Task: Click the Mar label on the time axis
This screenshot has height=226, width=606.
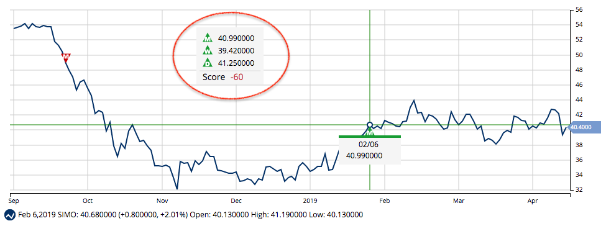Action: (458, 201)
